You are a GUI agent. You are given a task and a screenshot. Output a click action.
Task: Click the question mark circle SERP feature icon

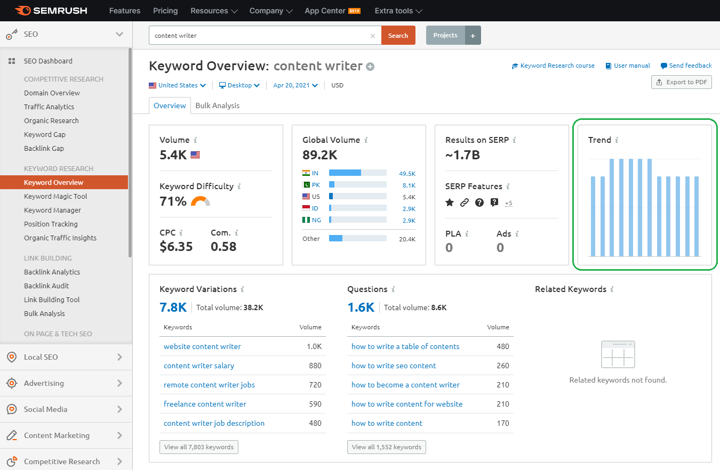tap(479, 202)
